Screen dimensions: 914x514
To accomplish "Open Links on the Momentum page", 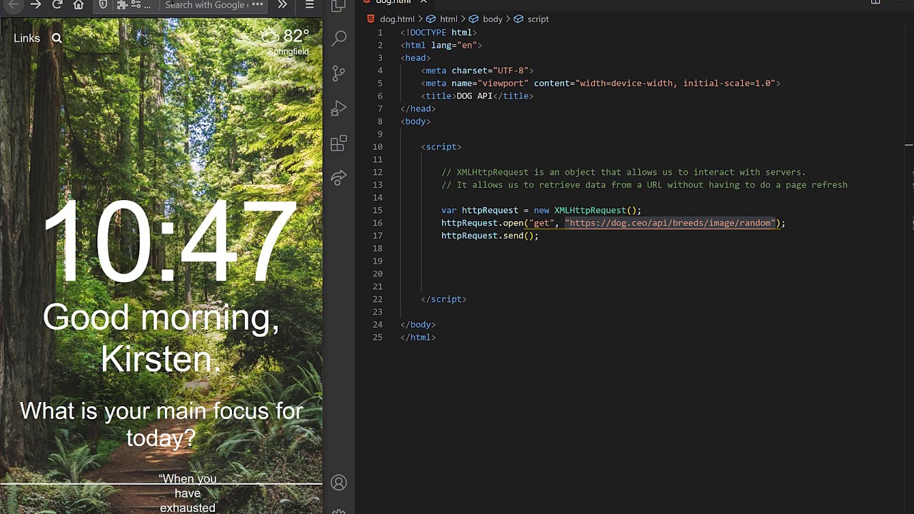I will click(x=26, y=38).
